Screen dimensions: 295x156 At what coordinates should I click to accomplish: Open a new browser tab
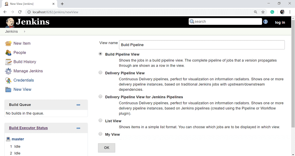click(62, 4)
